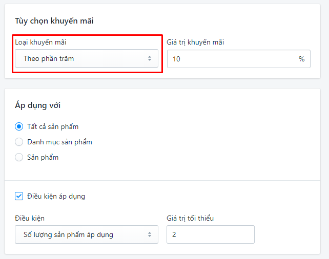This screenshot has height=259, width=329.
Task: Click arrows icon on Số lượng sản phẩm select
Action: click(x=150, y=234)
